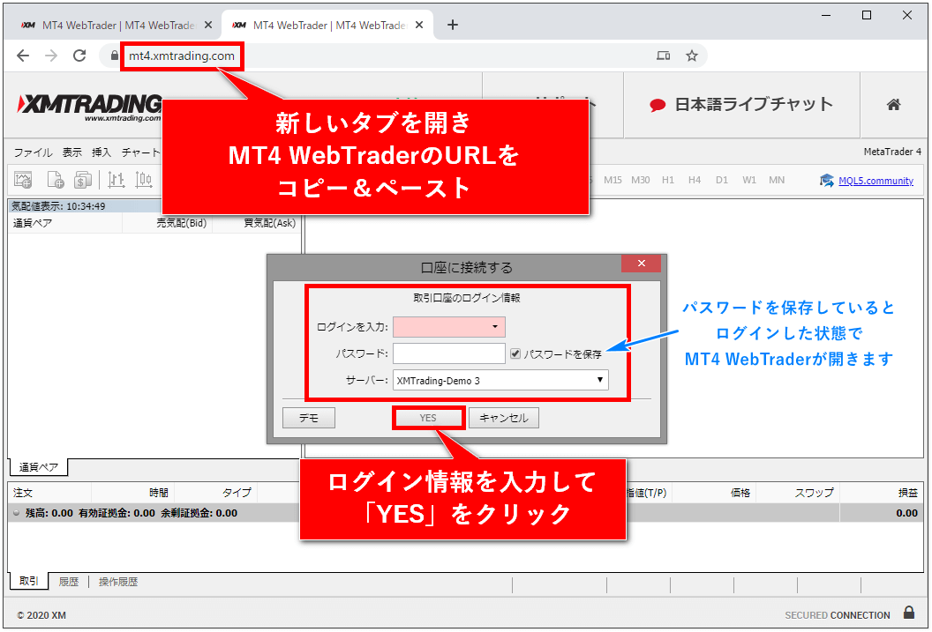The width and height of the screenshot is (932, 632).
Task: Select the W1 timeframe
Action: [x=749, y=180]
